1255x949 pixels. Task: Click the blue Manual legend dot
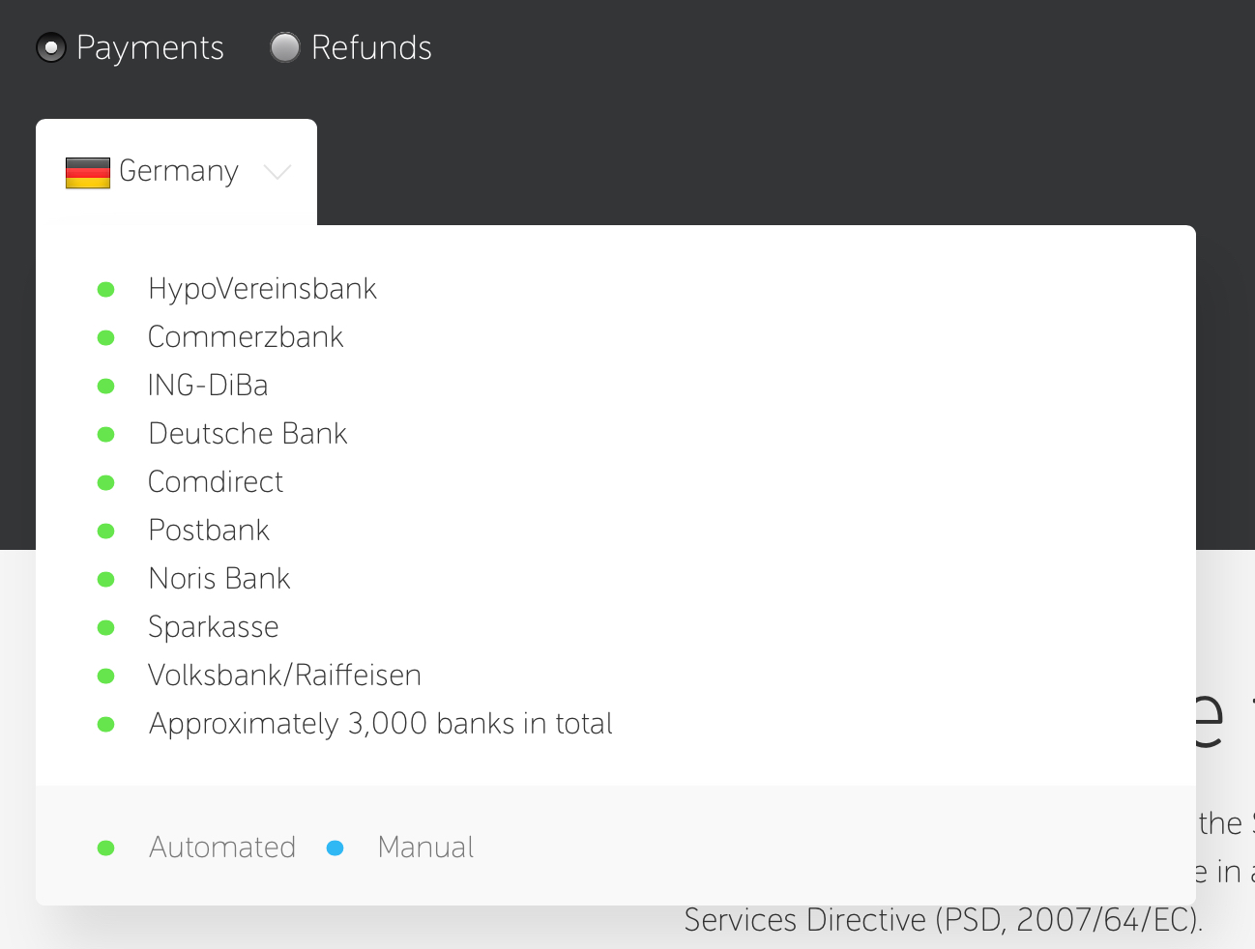(x=336, y=848)
